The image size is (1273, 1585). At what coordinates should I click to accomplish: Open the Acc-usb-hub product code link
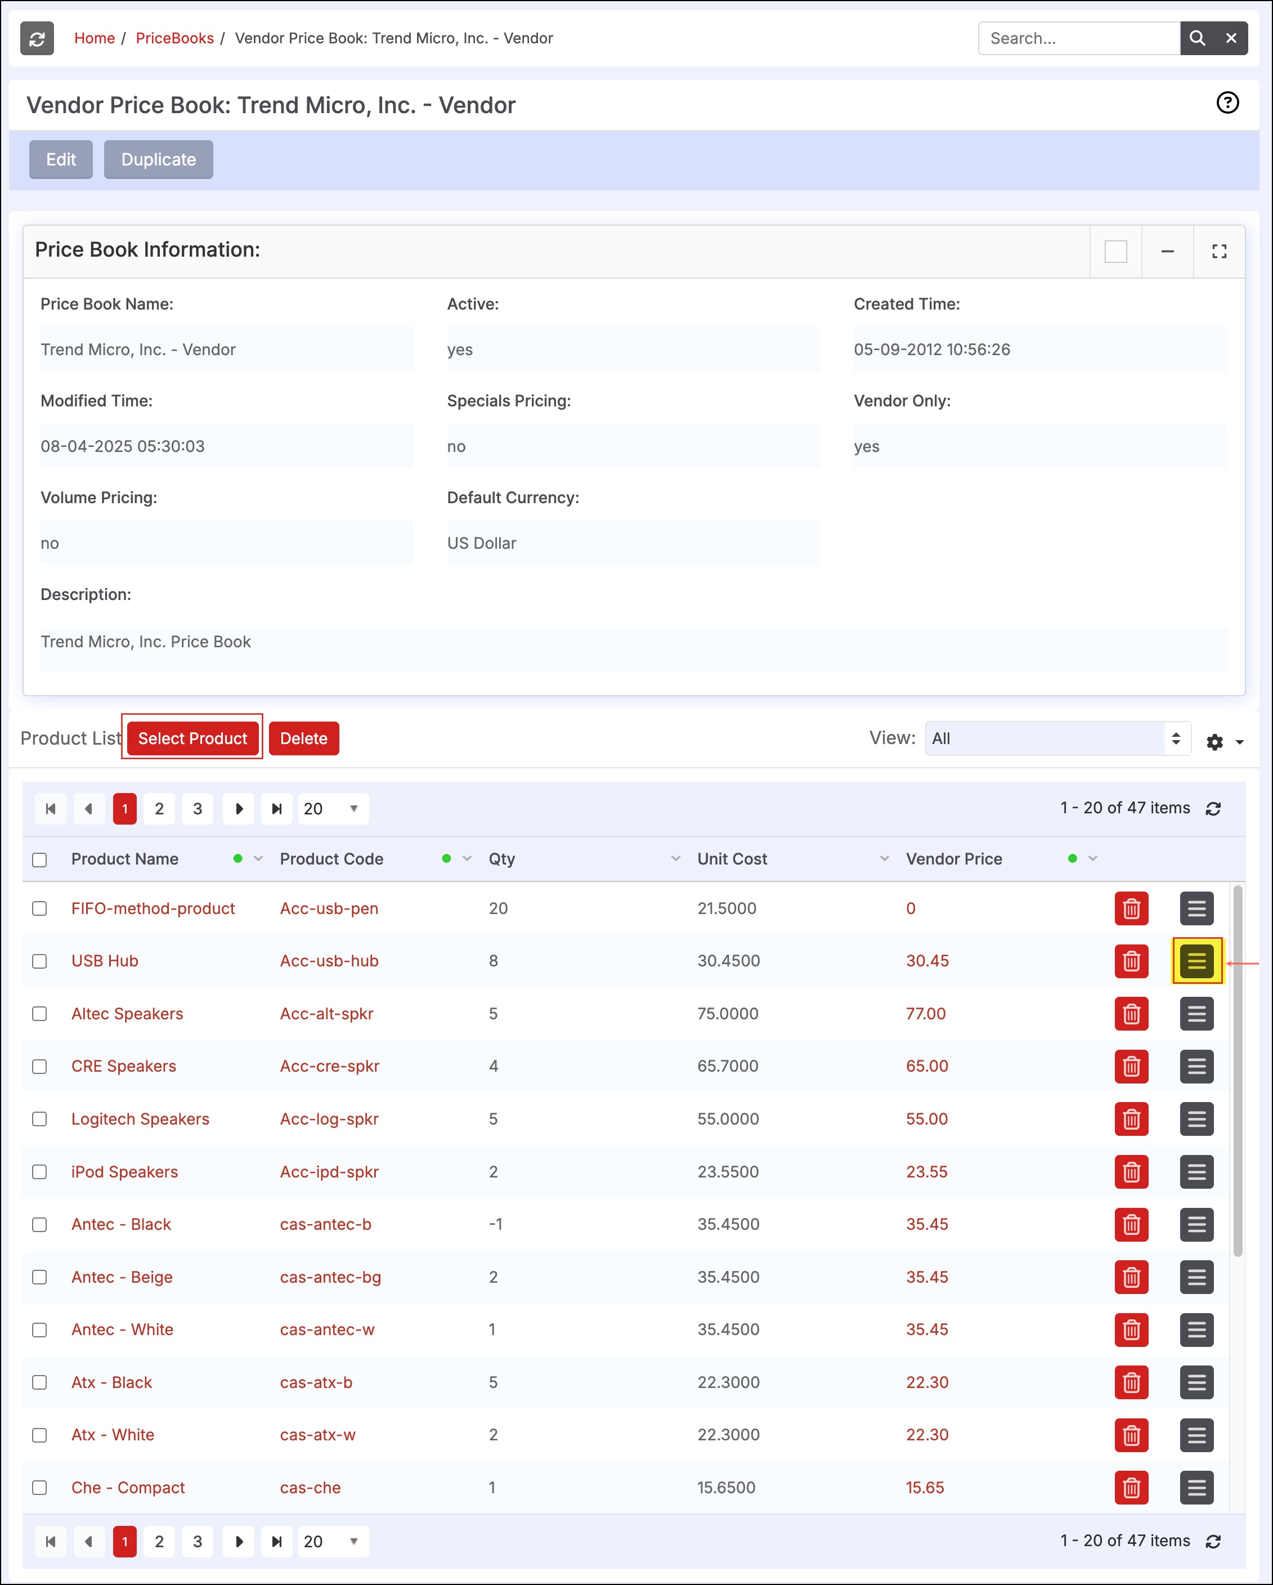pos(329,961)
